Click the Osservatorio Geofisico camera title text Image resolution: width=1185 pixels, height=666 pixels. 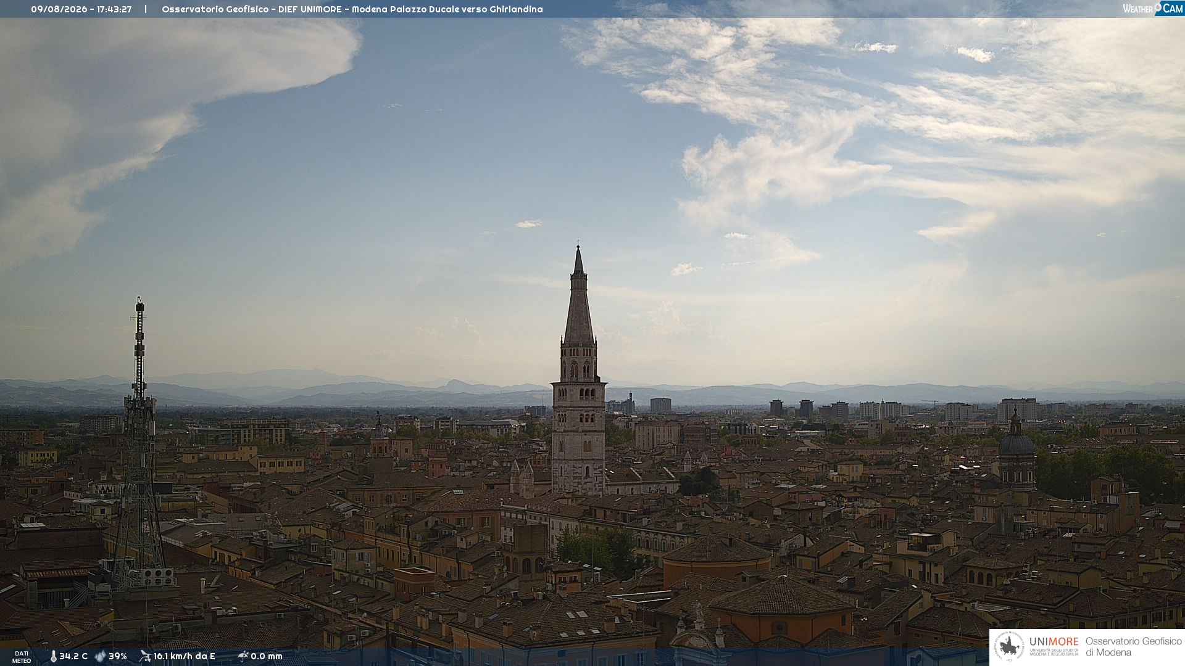click(352, 9)
